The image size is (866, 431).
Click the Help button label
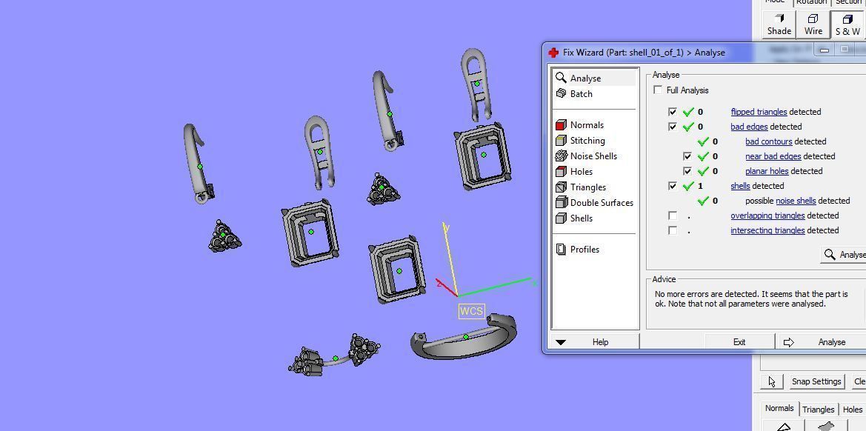pyautogui.click(x=600, y=342)
